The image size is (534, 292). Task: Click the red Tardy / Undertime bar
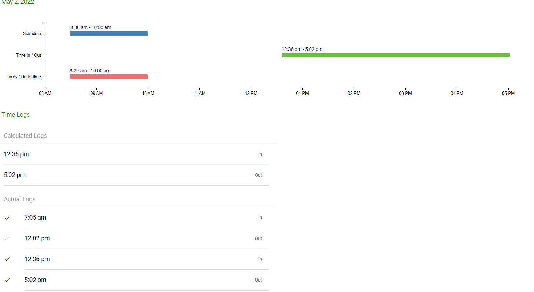[x=109, y=77]
